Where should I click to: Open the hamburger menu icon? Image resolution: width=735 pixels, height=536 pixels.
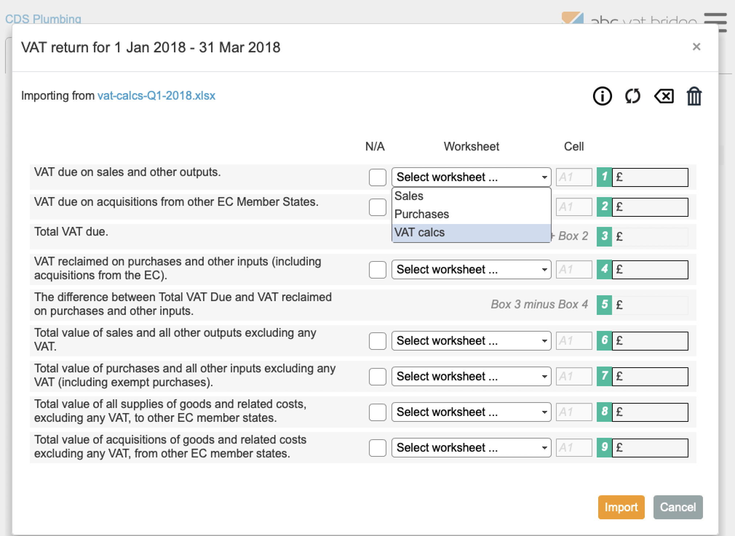(715, 23)
